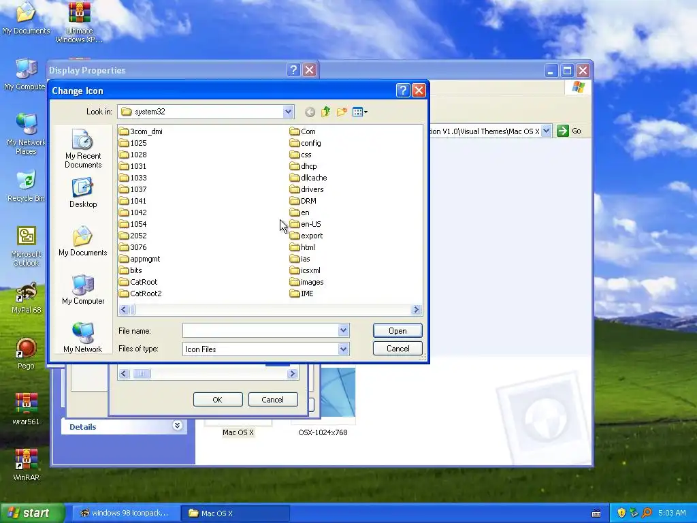Click the Change Icon help question-mark button
The width and height of the screenshot is (697, 523).
pyautogui.click(x=403, y=91)
